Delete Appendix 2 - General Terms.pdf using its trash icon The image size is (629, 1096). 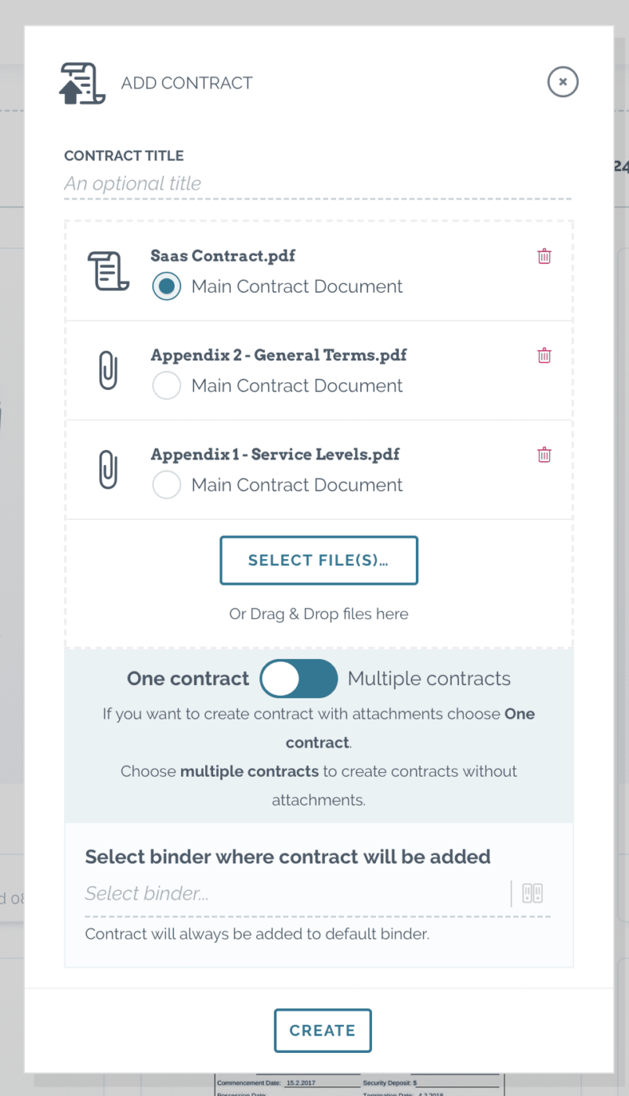click(x=544, y=355)
